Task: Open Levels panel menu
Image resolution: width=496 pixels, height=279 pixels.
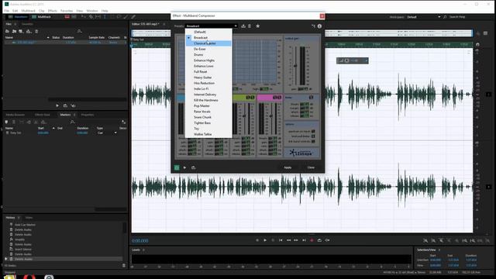Action: 143,250
